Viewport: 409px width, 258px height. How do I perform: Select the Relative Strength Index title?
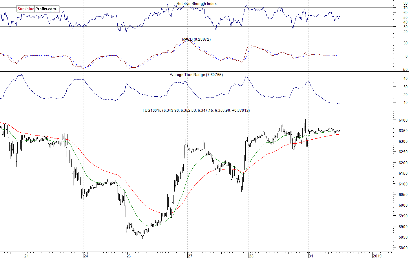197,4
